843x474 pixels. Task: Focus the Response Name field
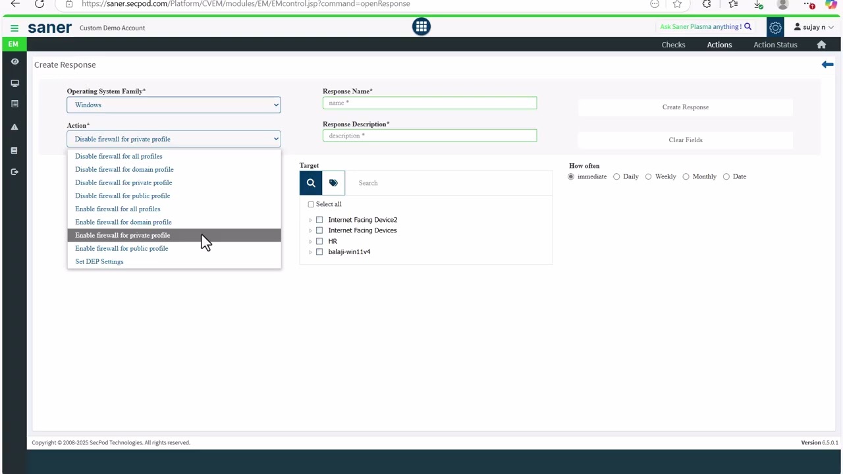429,103
